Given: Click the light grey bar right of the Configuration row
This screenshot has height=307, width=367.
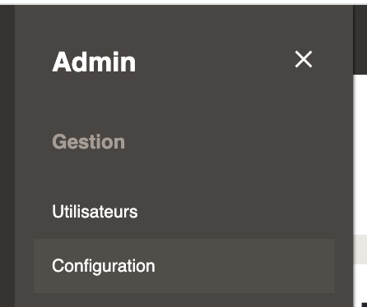Looking at the screenshot, I should point(360,250).
